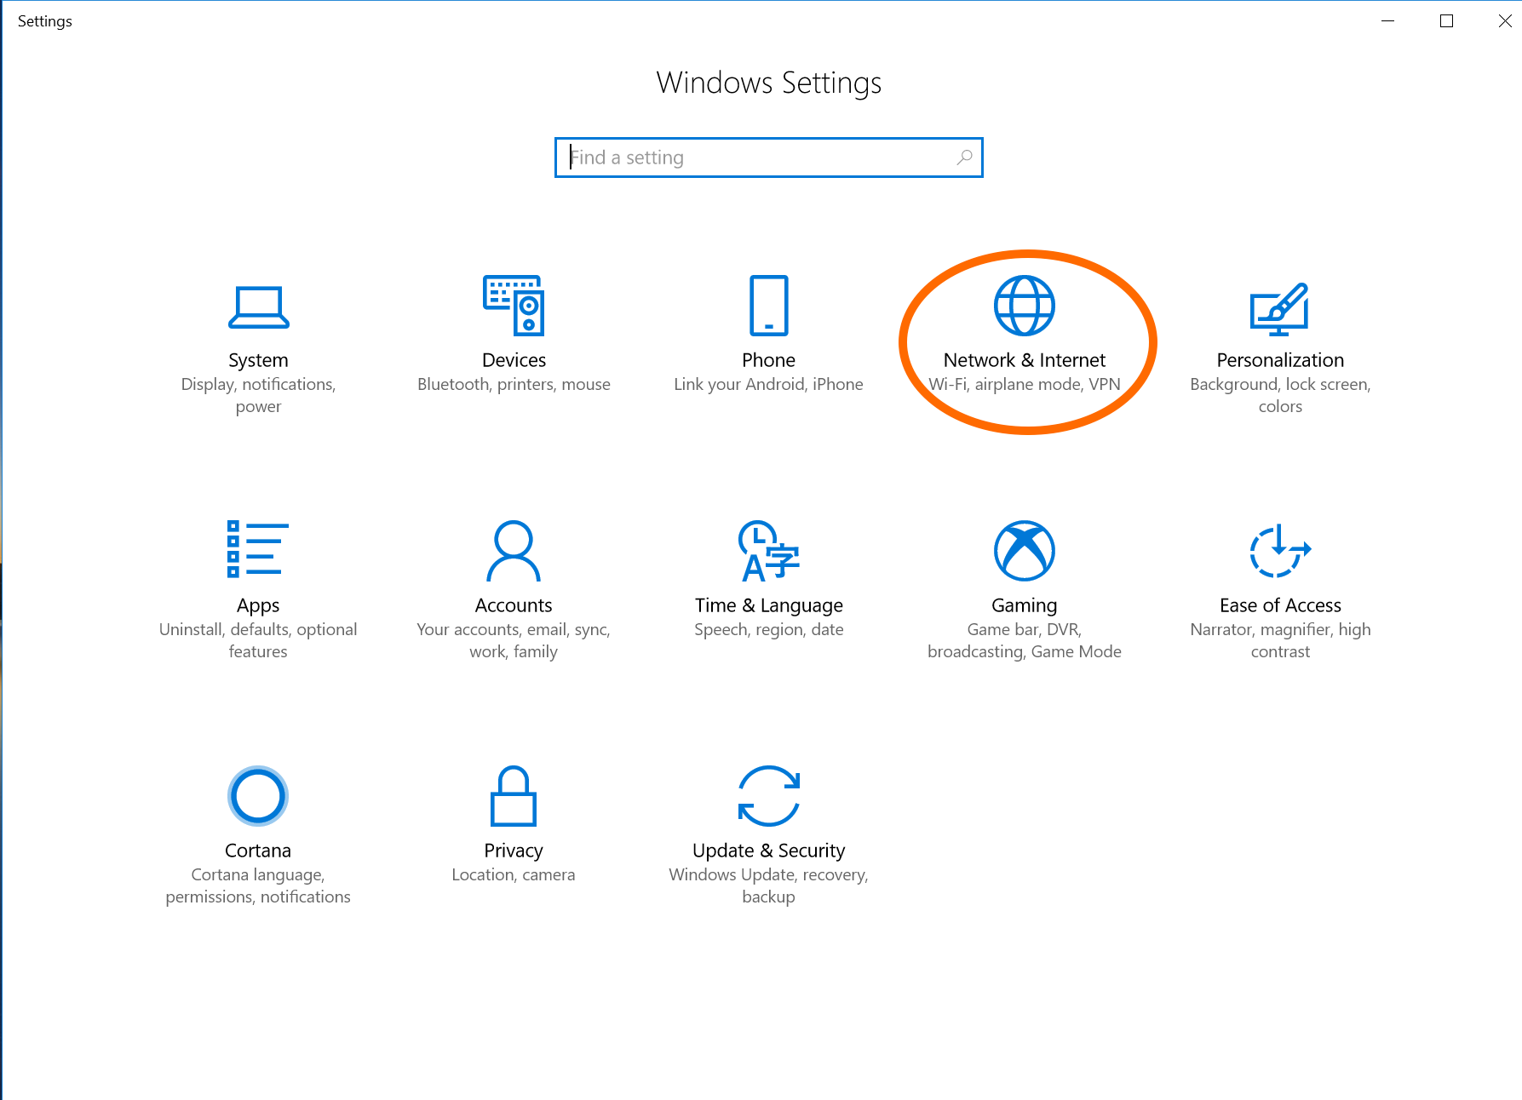Open the Ease of Access icon
The image size is (1522, 1100).
coord(1280,551)
